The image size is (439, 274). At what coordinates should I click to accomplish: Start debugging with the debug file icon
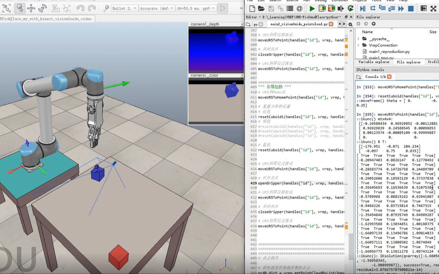click(x=363, y=9)
